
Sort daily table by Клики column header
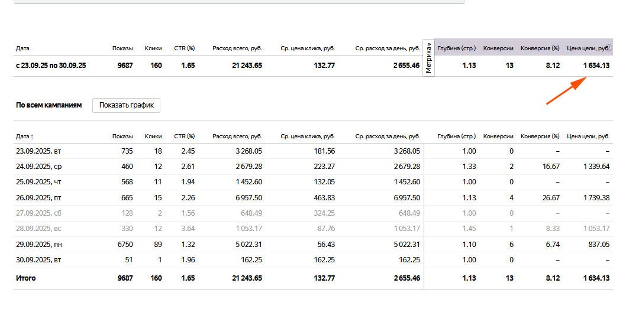(x=153, y=136)
